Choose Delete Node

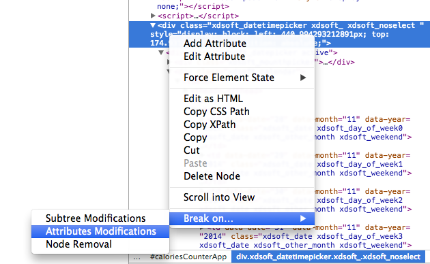click(212, 176)
